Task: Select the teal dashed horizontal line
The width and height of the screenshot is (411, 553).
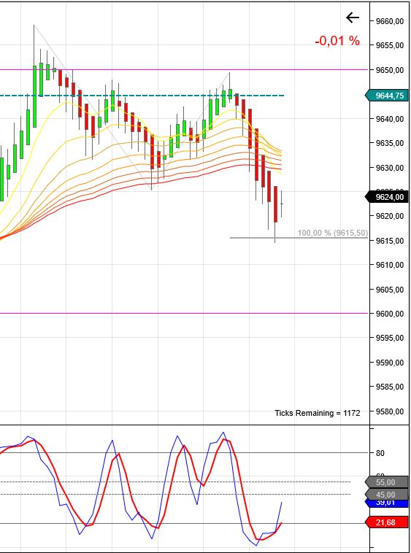Action: (x=142, y=96)
